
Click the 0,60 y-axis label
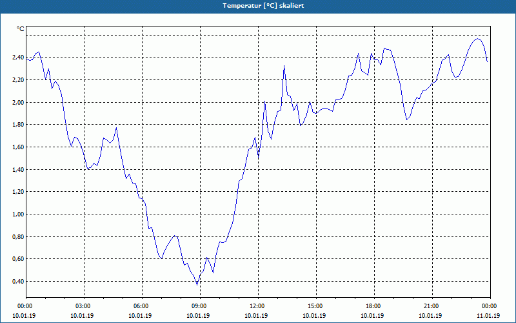(x=19, y=259)
